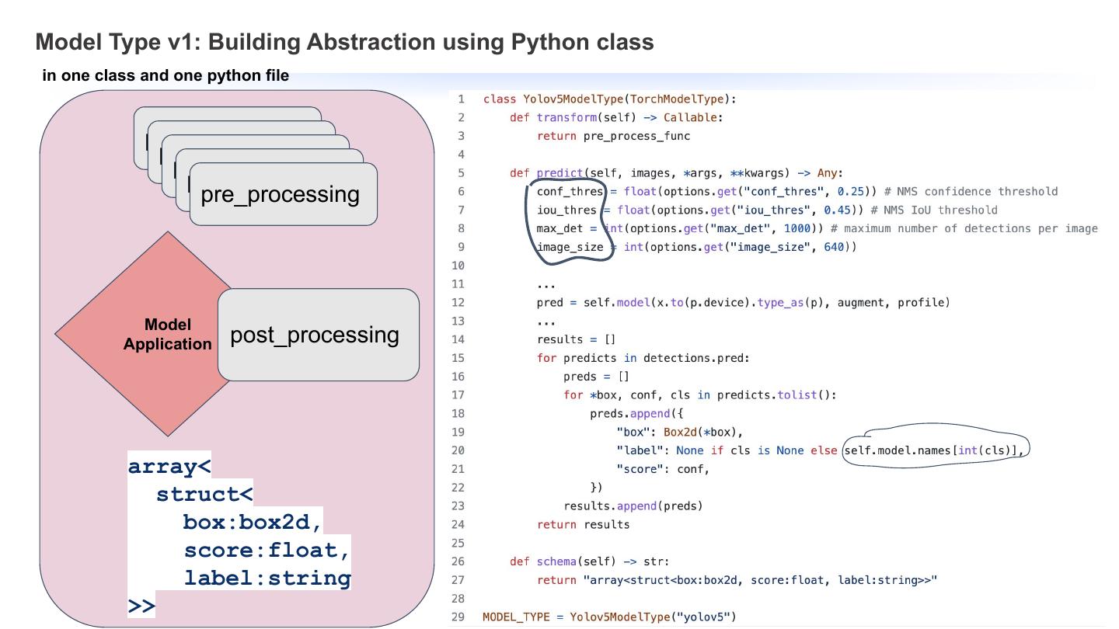The width and height of the screenshot is (1119, 629).
Task: Select the "# NMS IoU threshold" comment
Action: pos(934,210)
